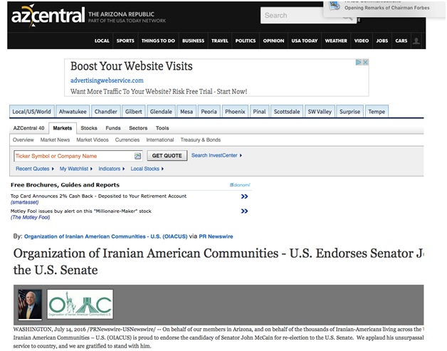Open the TRAVEL navigation menu
The height and width of the screenshot is (351, 447).
[220, 41]
